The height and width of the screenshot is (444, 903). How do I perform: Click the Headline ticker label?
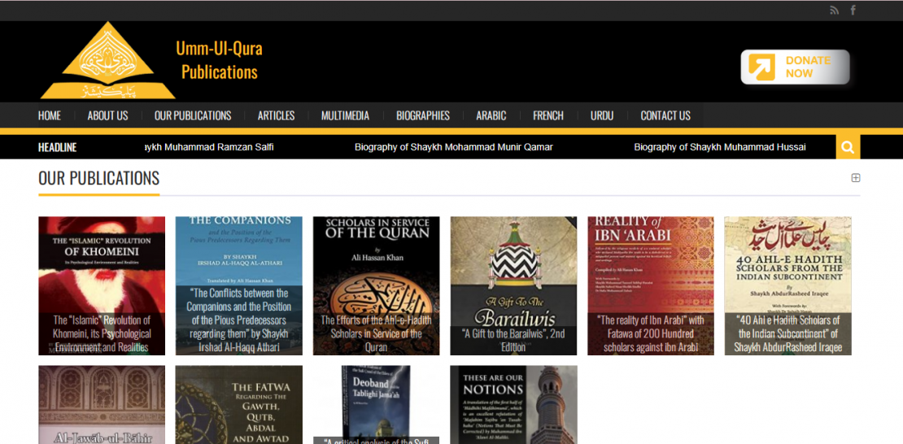58,147
